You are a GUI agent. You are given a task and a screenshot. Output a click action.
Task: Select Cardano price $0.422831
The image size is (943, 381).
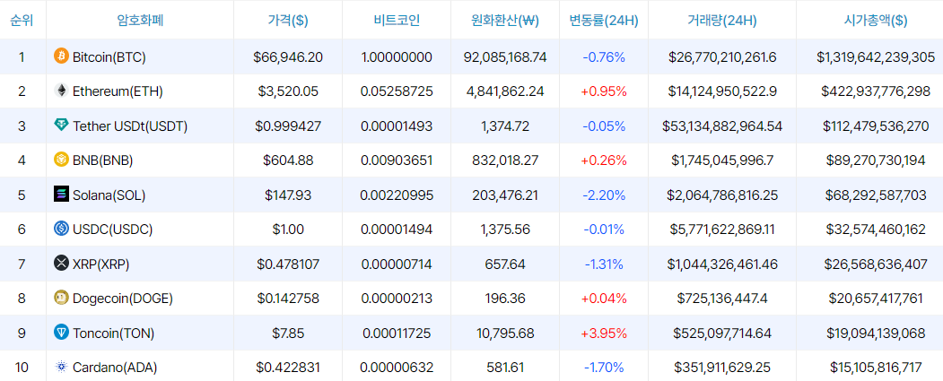click(288, 368)
